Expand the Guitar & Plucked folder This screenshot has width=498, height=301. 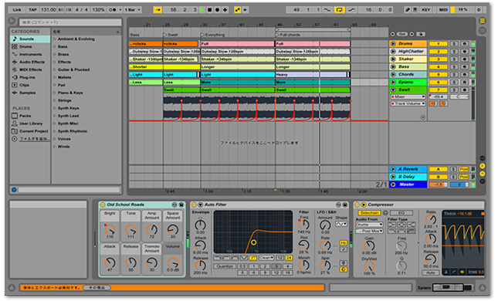tap(55, 69)
